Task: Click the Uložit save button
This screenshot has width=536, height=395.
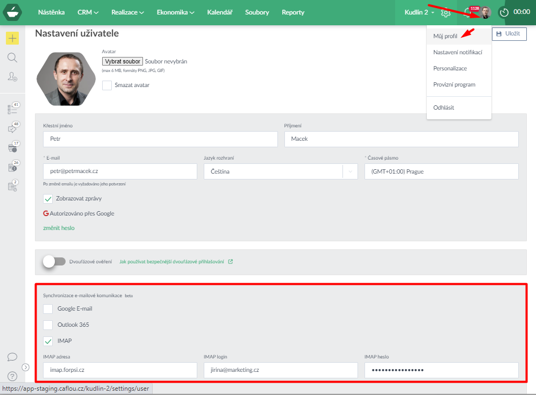Action: tap(508, 34)
